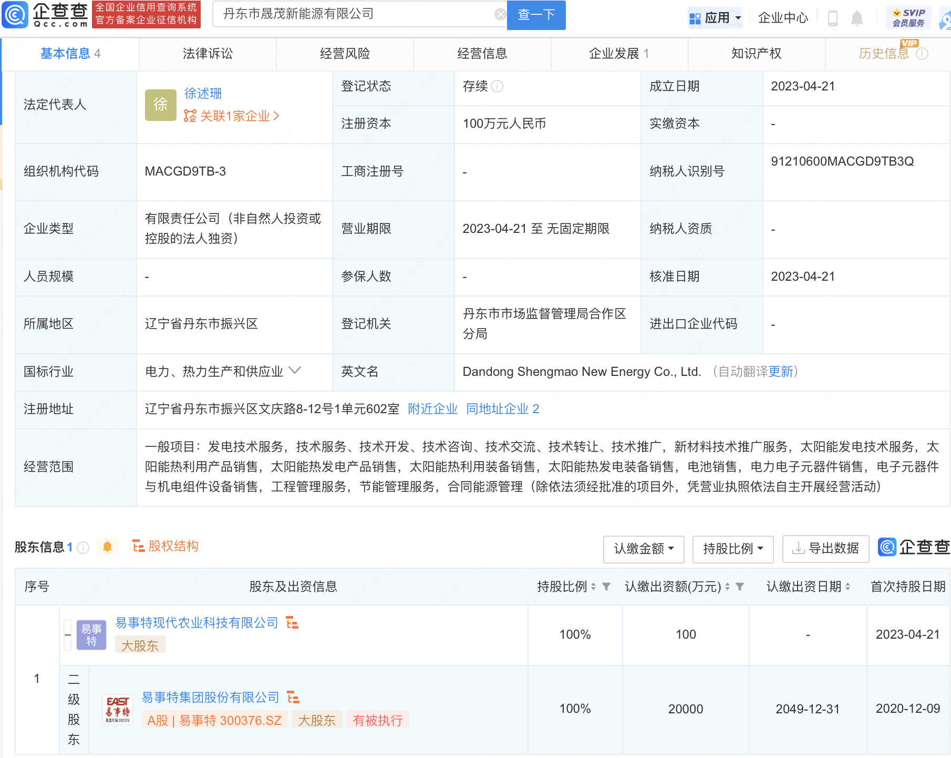Click 导出数据 export button
The image size is (951, 758).
coord(825,549)
